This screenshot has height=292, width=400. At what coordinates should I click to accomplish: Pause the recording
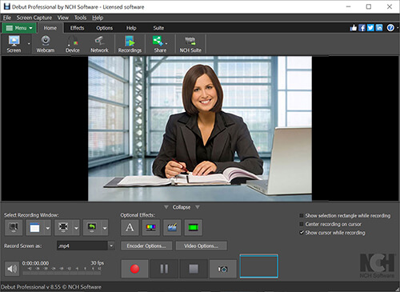coord(164,269)
